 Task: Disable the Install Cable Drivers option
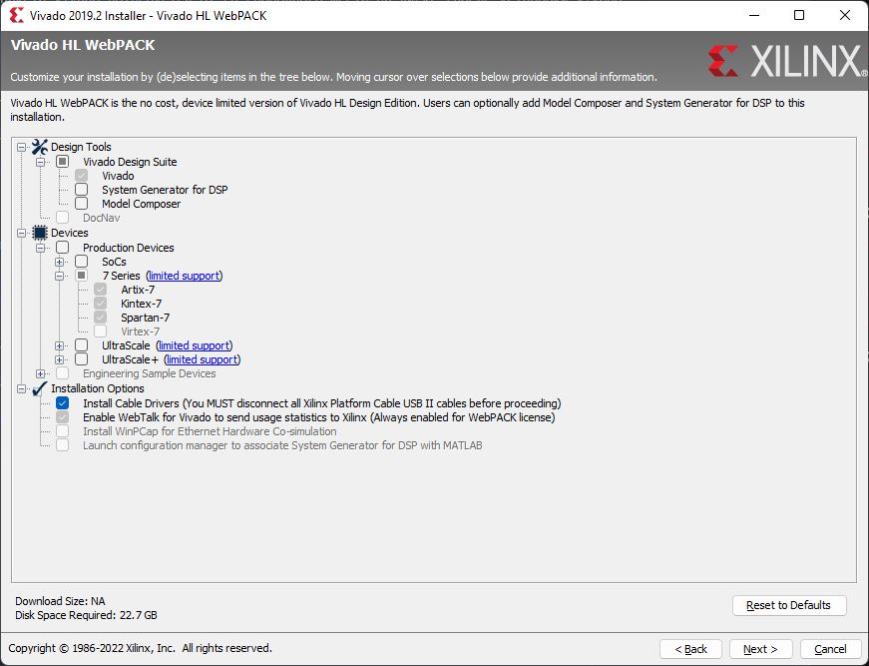(x=62, y=402)
